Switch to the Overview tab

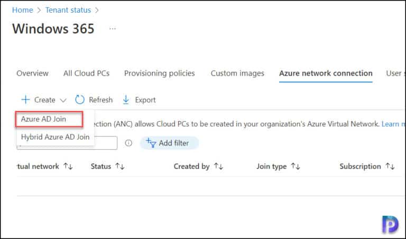(32, 73)
